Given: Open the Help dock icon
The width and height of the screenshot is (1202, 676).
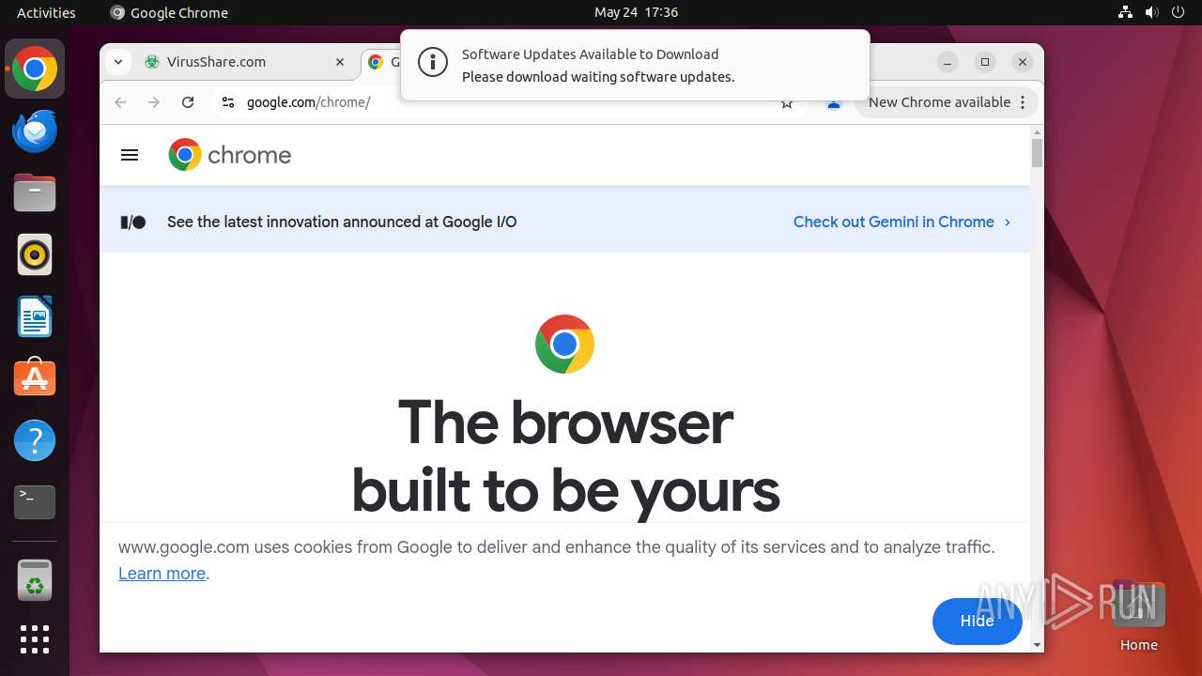Looking at the screenshot, I should pos(35,440).
